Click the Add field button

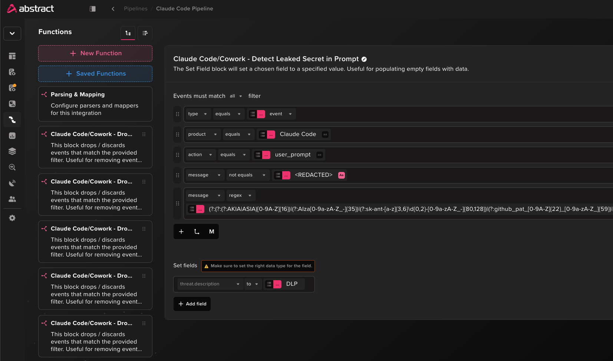(x=192, y=304)
